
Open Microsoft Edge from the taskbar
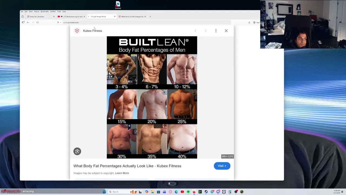point(176,192)
